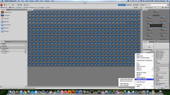Select Open in Camera Raw in context menu
This screenshot has width=170, height=95.
click(x=144, y=58)
